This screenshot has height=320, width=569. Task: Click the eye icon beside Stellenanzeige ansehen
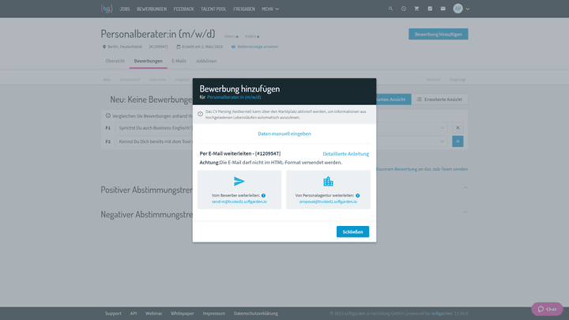233,47
